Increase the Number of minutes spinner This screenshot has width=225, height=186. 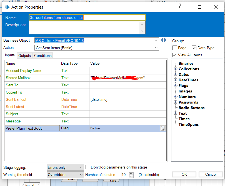pos(131,173)
